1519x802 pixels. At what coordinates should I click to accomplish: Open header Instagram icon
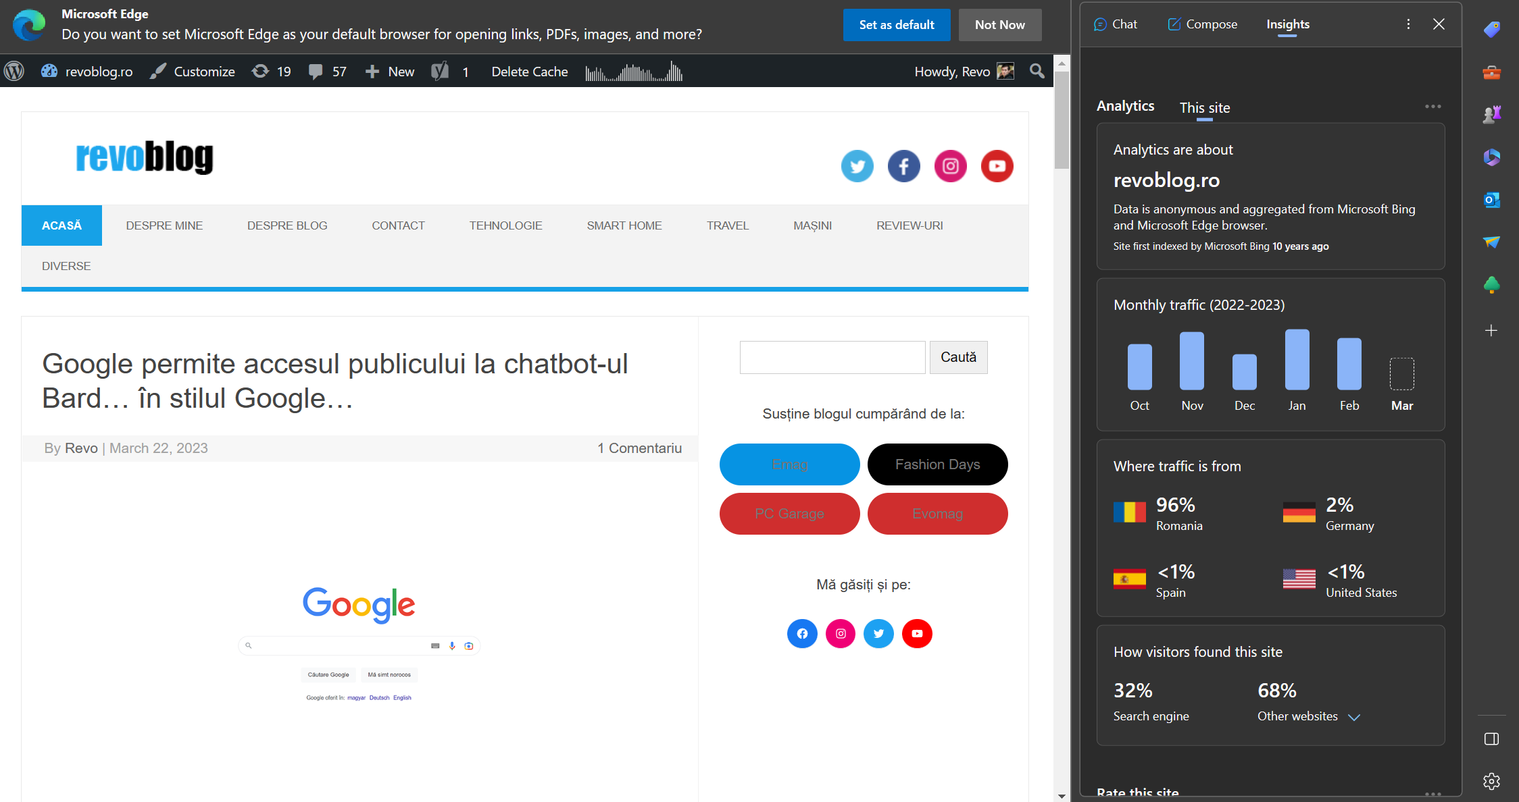pos(951,166)
